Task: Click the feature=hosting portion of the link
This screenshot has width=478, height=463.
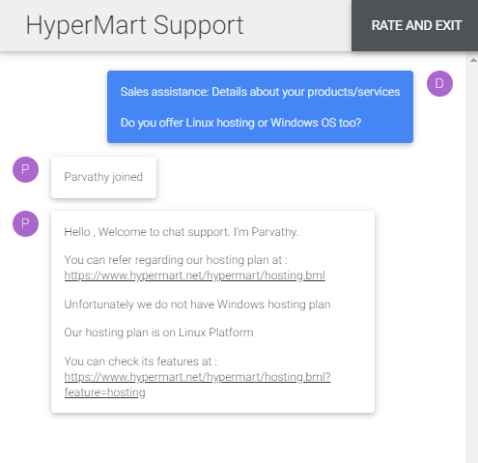Action: 105,392
